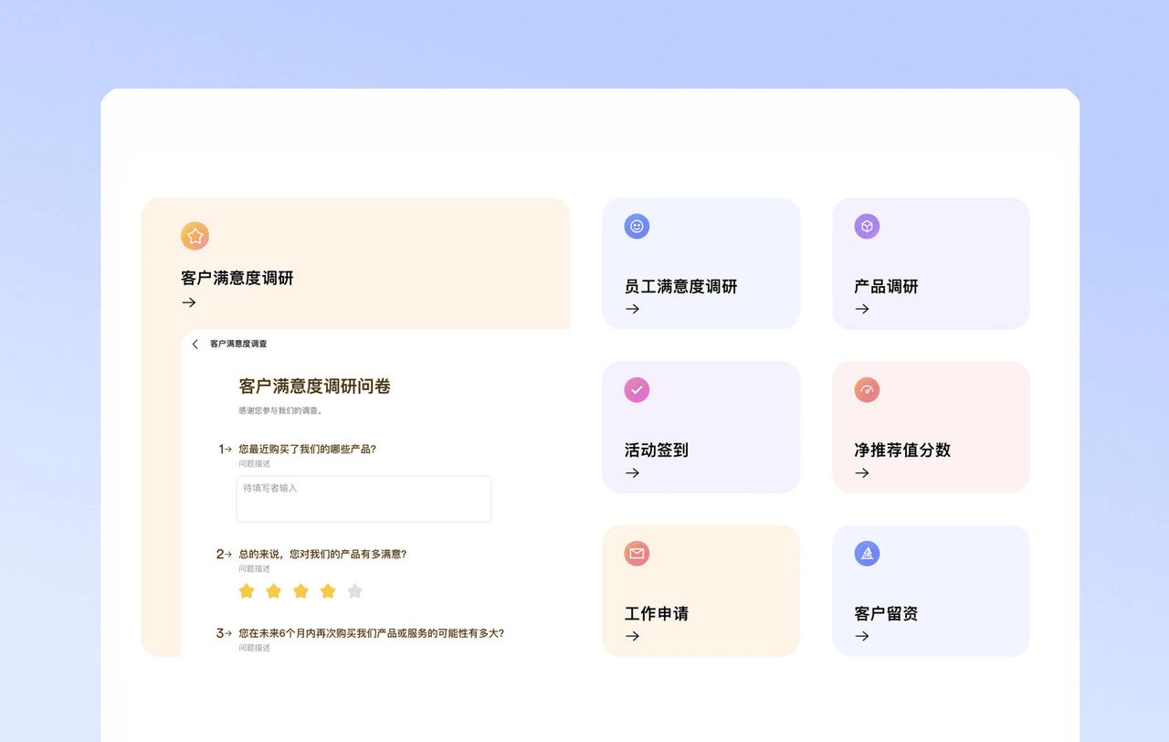The width and height of the screenshot is (1169, 742).
Task: Open the 工作申请 template title
Action: point(656,613)
